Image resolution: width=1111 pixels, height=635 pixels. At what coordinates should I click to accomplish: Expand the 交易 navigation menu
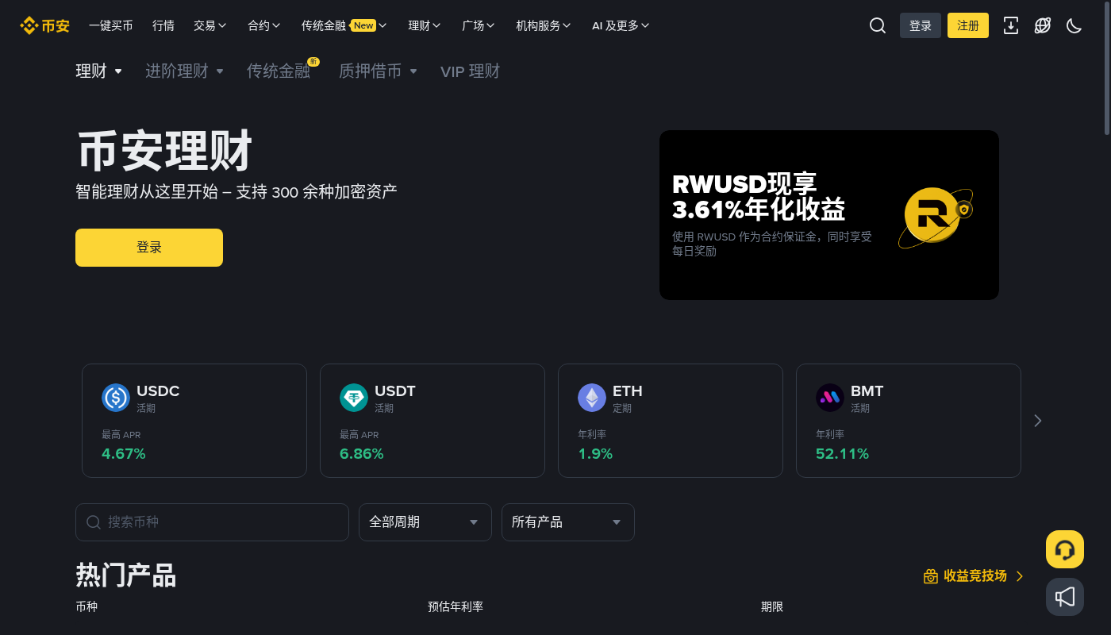210,25
